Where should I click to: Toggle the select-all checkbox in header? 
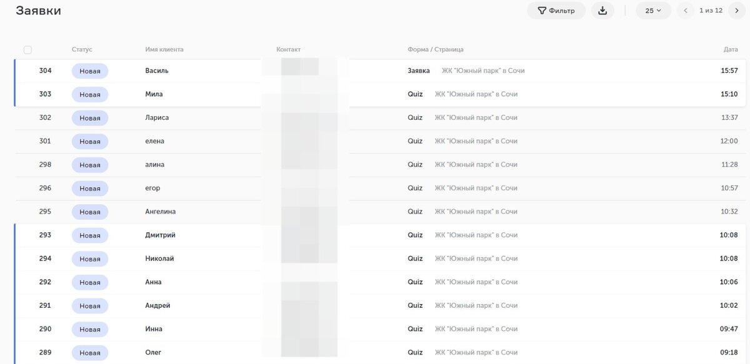click(27, 50)
